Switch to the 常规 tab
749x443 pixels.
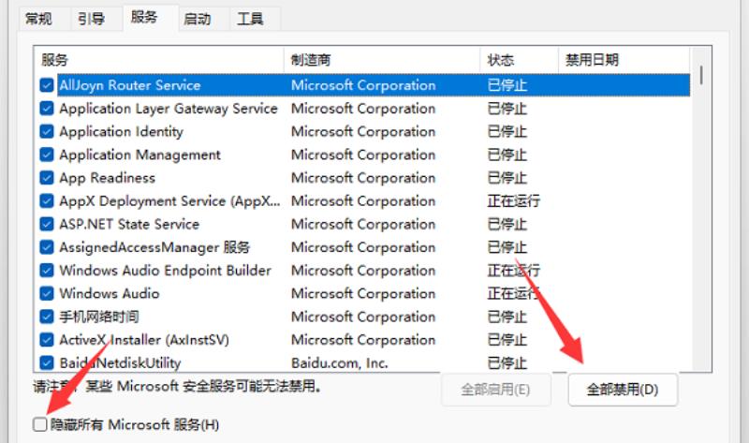pyautogui.click(x=38, y=19)
